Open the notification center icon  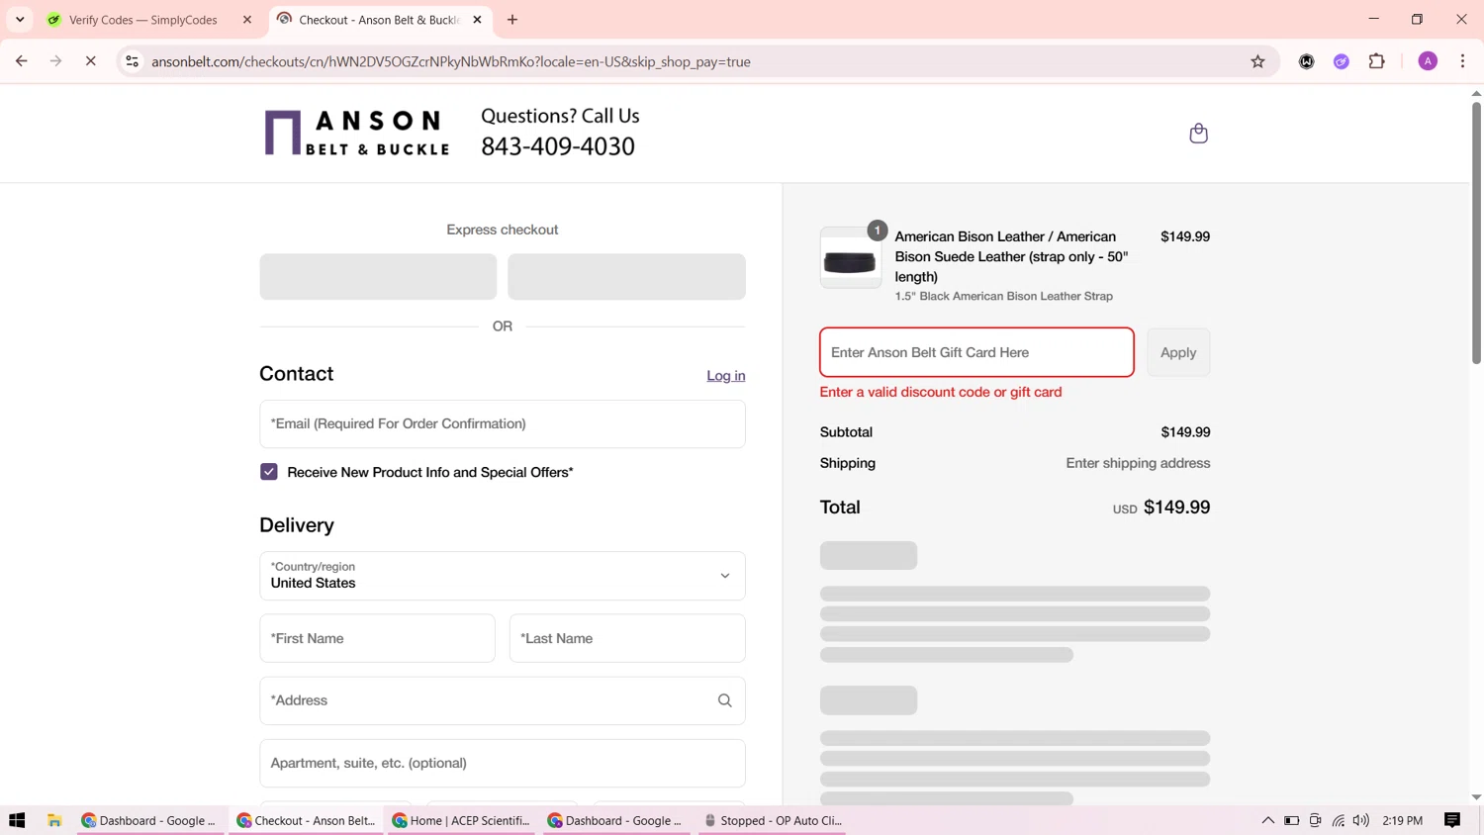pyautogui.click(x=1452, y=820)
